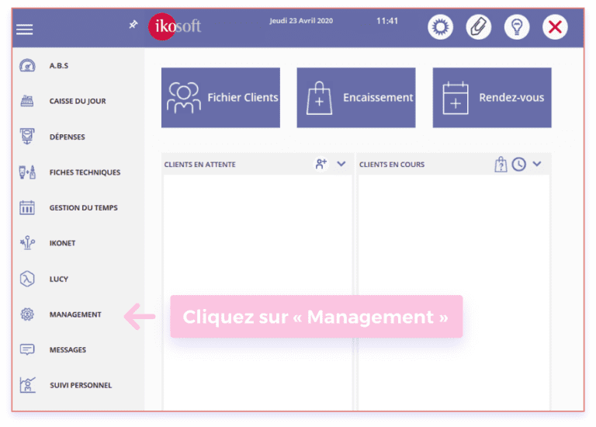Click the add client icon in Clients en attente

[321, 164]
